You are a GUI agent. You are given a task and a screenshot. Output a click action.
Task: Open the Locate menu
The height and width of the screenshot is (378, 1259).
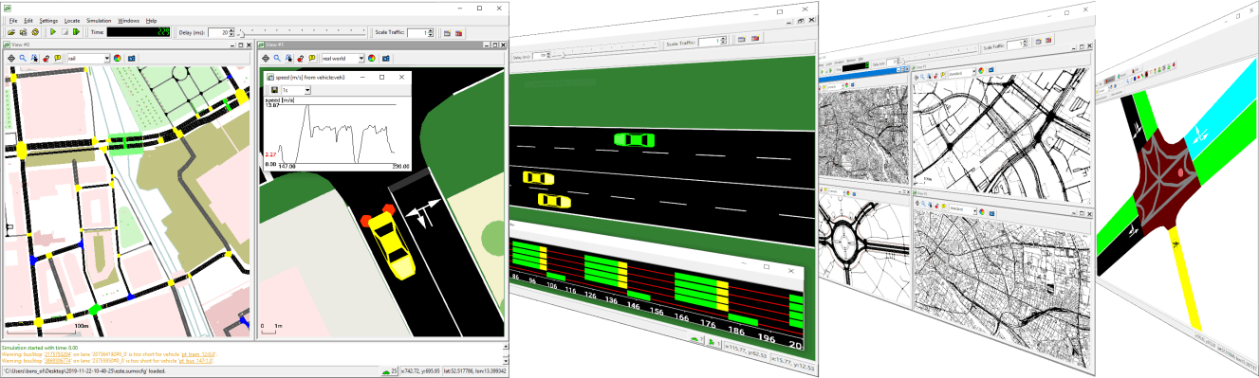tap(72, 21)
